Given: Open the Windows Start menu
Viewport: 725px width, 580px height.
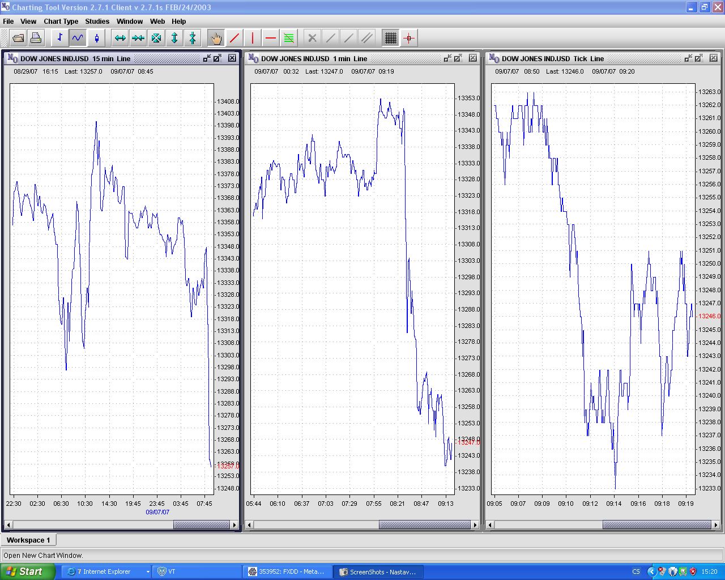Looking at the screenshot, I should pos(28,572).
